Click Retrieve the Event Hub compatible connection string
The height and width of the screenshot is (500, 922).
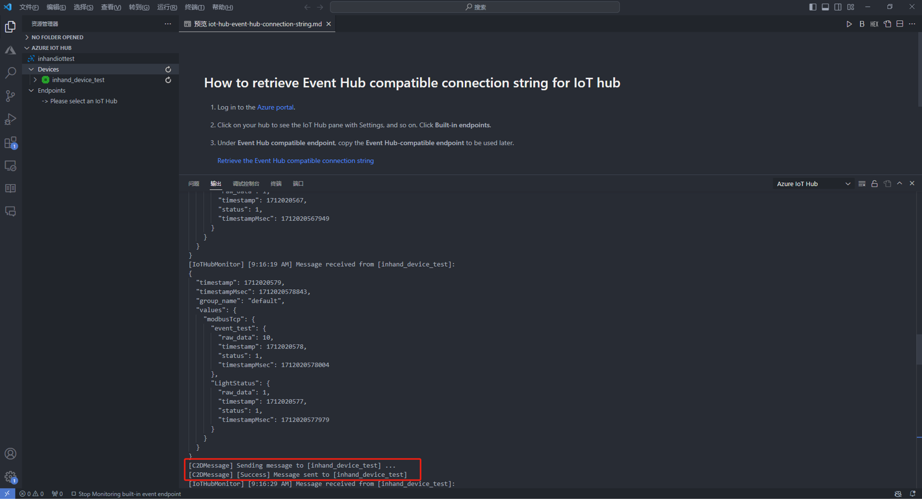[295, 161]
